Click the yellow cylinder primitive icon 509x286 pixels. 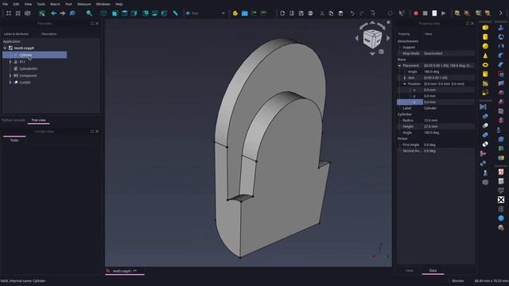pos(485,37)
